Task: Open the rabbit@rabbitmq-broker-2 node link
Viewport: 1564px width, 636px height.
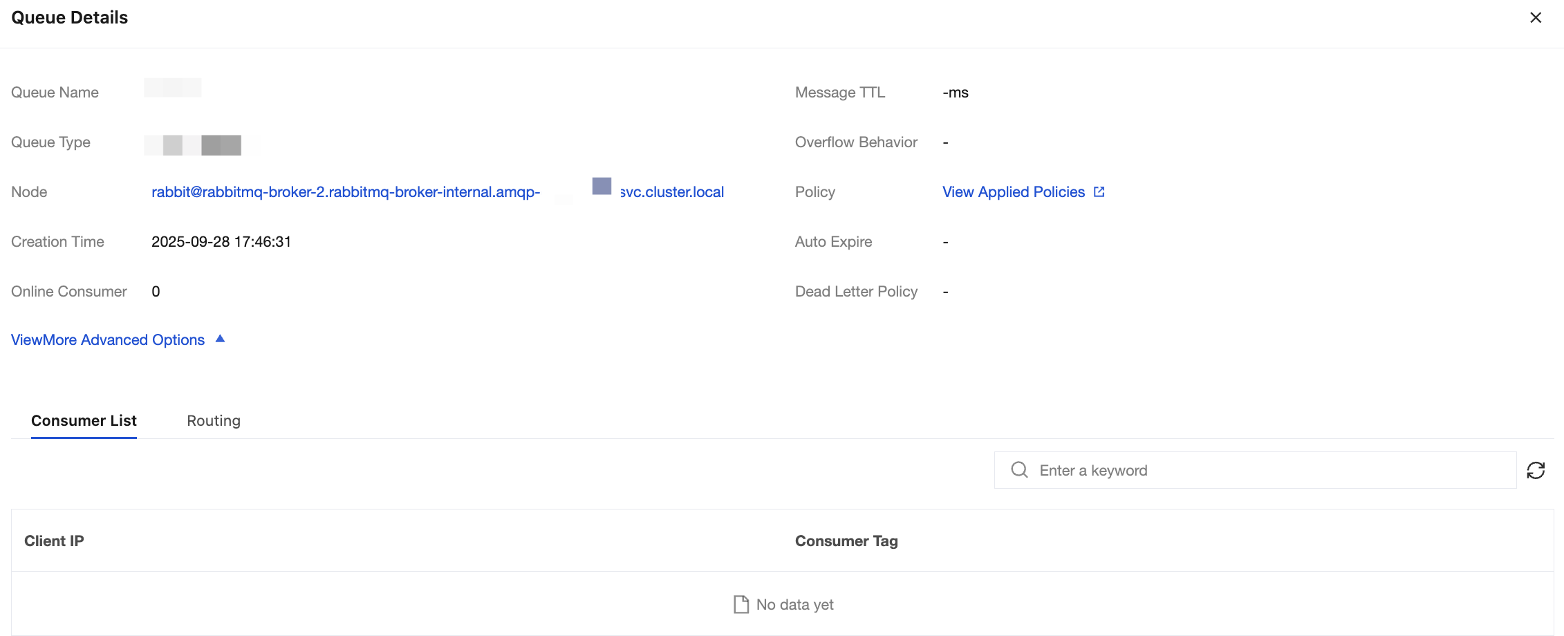Action: tap(346, 192)
